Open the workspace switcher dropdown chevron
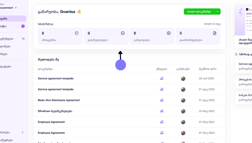The image size is (252, 143). coord(16,8)
